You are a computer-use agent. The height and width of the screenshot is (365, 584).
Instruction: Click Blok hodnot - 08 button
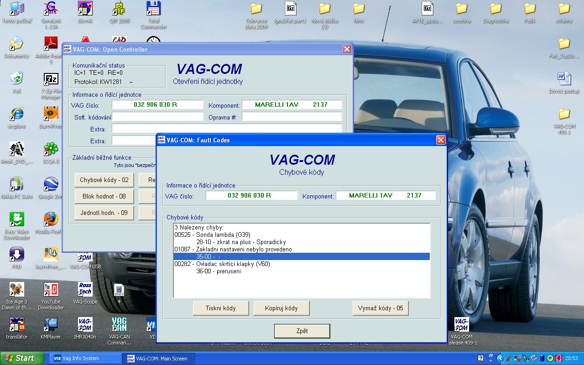[x=104, y=196]
